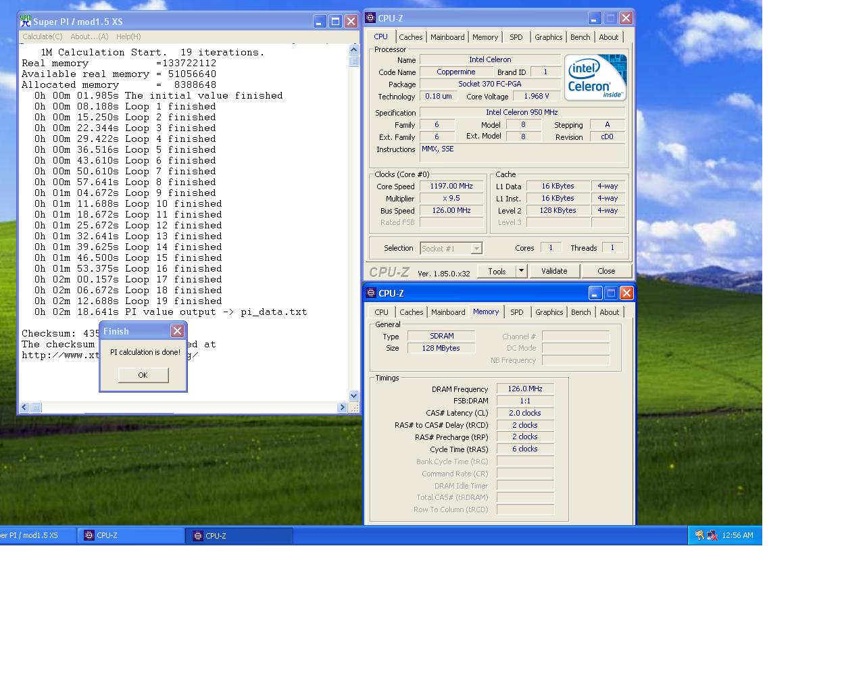Click the Close button in CPU-Z

pyautogui.click(x=606, y=271)
